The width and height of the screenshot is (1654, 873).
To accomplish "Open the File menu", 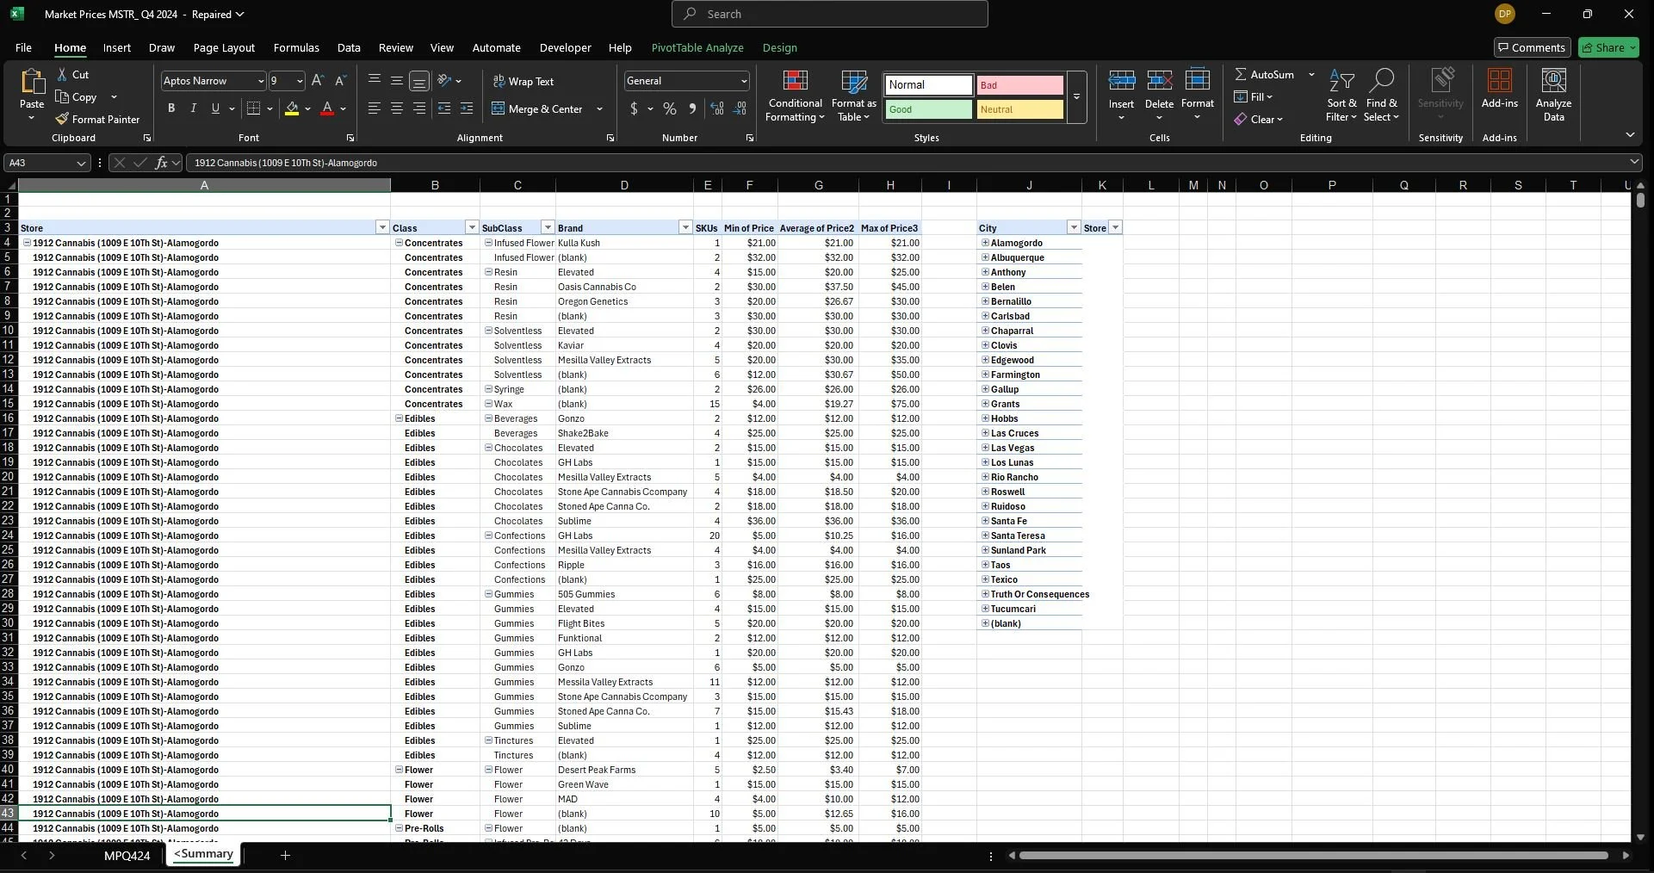I will coord(23,48).
